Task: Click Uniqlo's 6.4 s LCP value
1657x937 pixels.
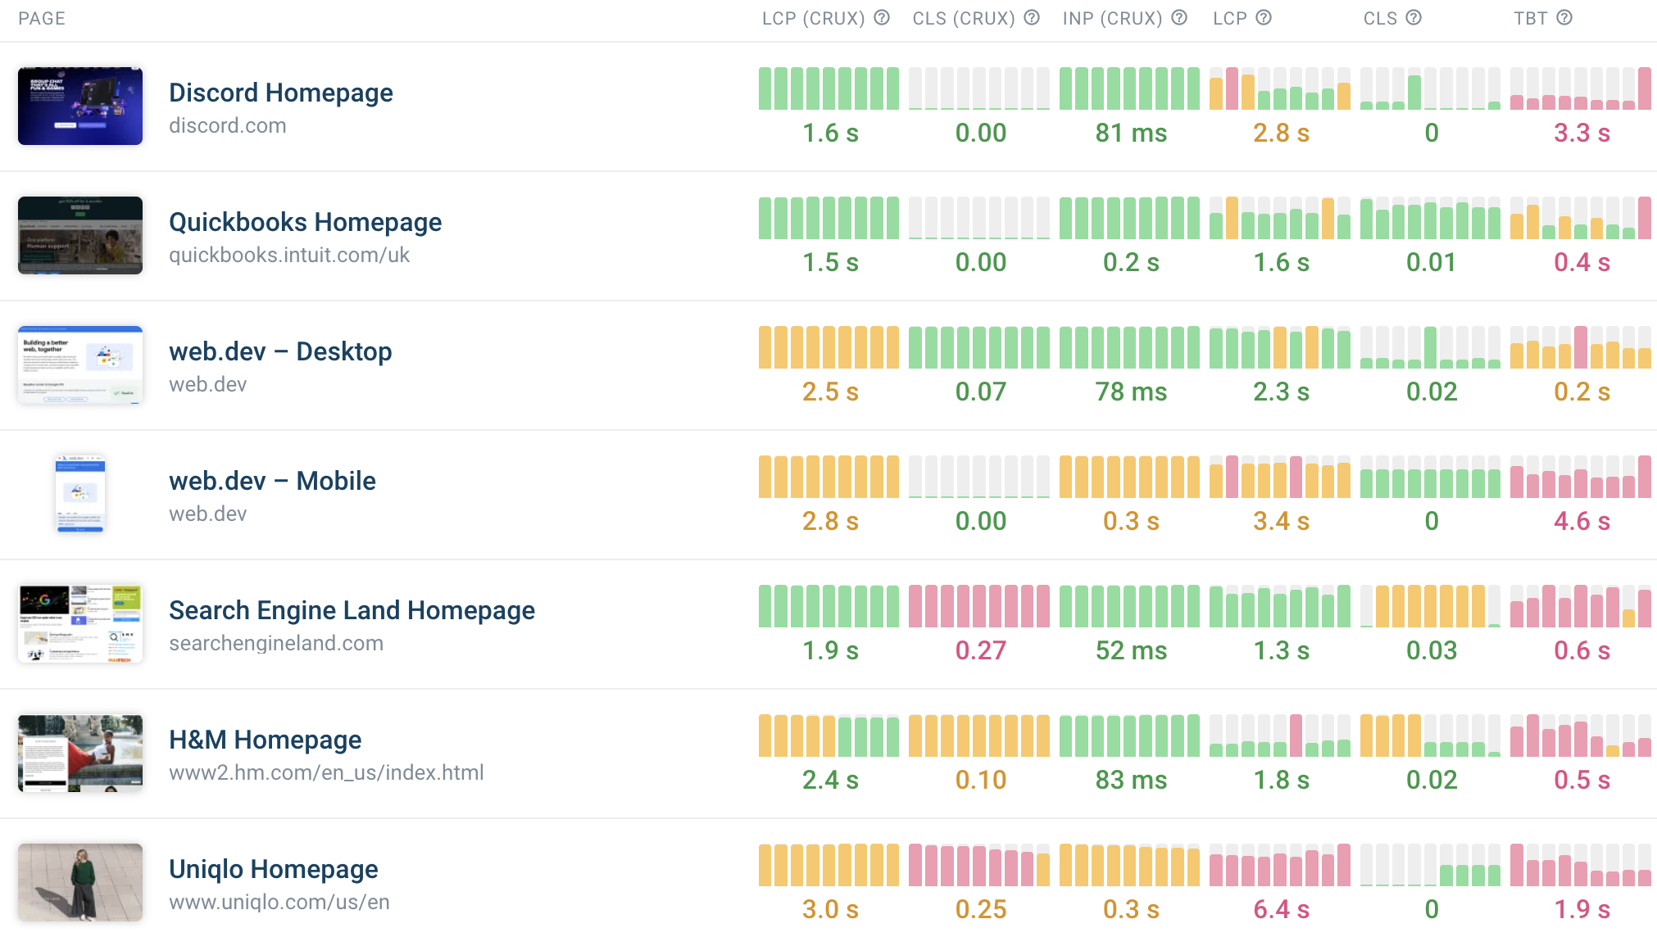Action: [x=1281, y=909]
